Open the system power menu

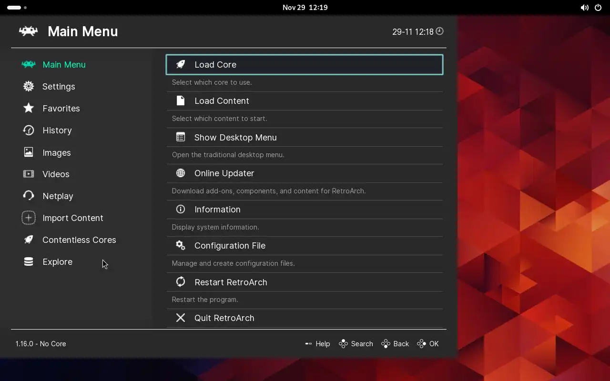[598, 8]
